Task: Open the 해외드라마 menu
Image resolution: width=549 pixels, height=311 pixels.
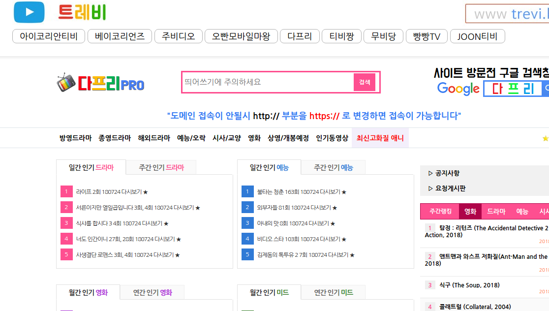Action: click(154, 138)
